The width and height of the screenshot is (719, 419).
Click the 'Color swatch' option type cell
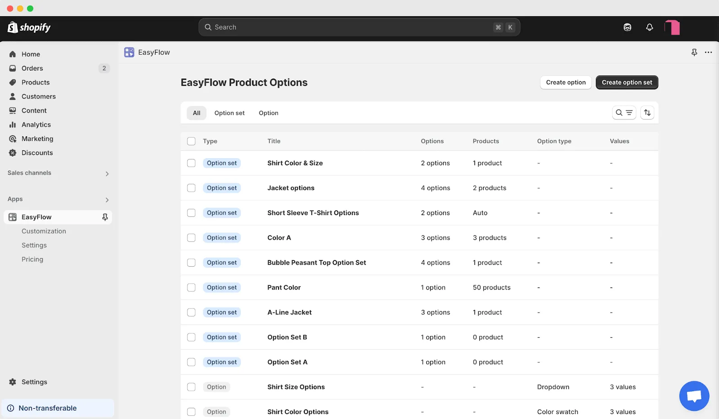(x=558, y=412)
